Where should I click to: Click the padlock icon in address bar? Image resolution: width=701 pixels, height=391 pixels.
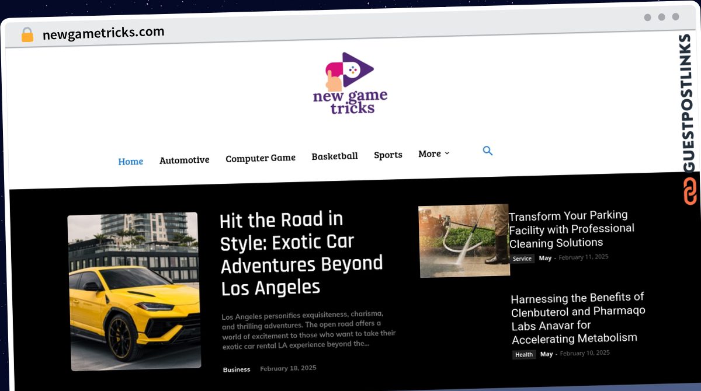[x=27, y=35]
